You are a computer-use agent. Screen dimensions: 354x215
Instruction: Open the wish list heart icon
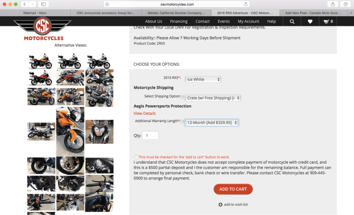[x=310, y=21]
